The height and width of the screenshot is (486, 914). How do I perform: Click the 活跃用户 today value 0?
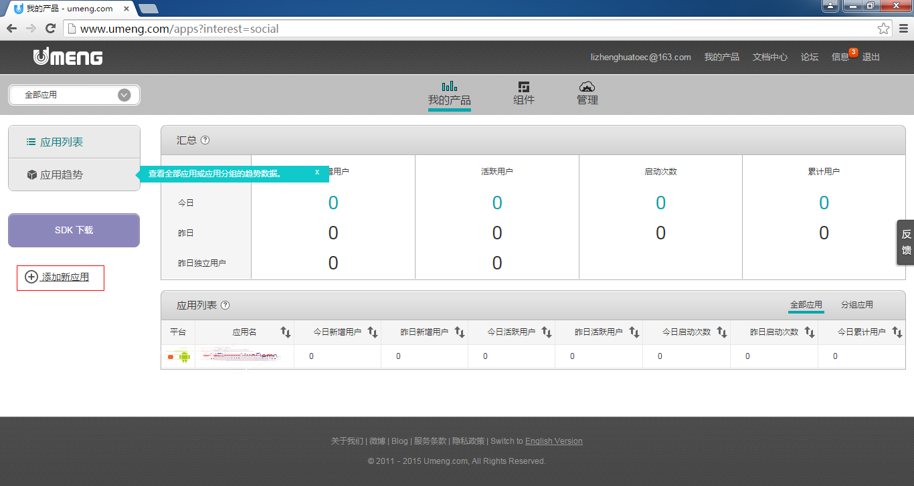click(x=497, y=203)
